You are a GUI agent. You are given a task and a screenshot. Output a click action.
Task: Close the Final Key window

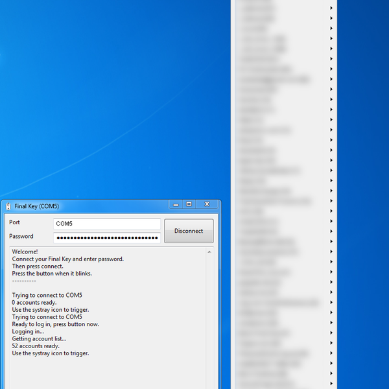pos(207,204)
